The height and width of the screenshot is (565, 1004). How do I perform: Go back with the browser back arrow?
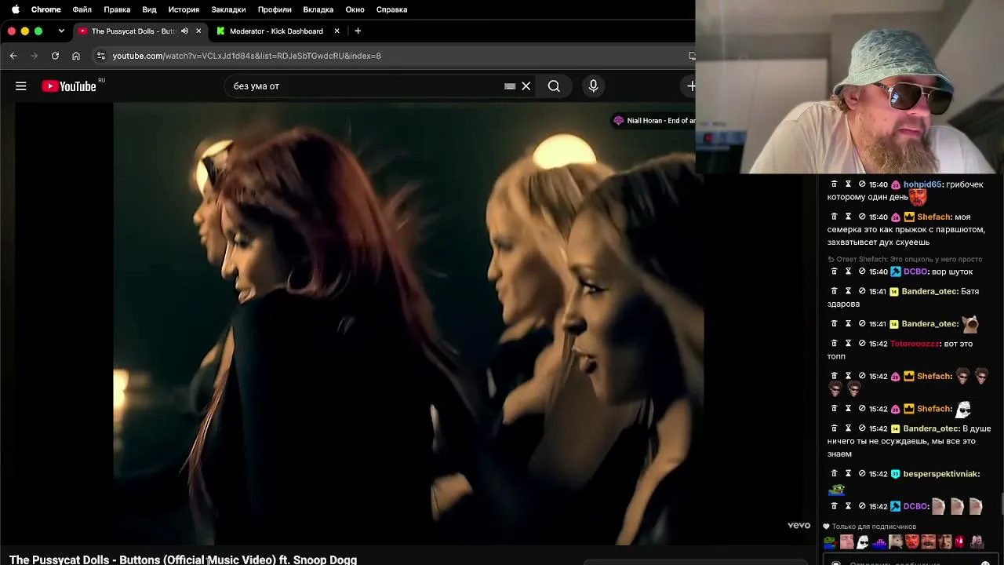(13, 56)
